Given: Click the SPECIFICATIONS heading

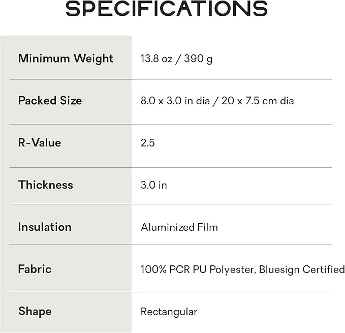Looking at the screenshot, I should coord(167,9).
